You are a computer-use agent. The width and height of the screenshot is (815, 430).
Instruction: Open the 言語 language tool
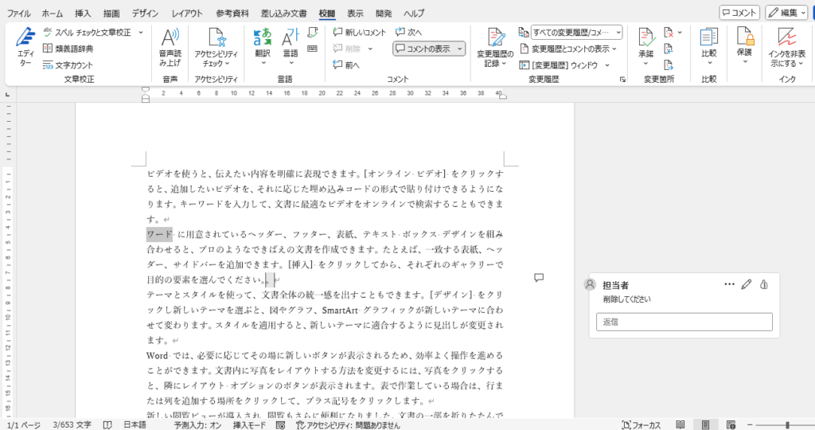(x=290, y=47)
